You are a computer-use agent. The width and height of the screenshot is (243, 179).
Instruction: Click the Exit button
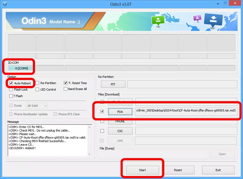(218, 170)
